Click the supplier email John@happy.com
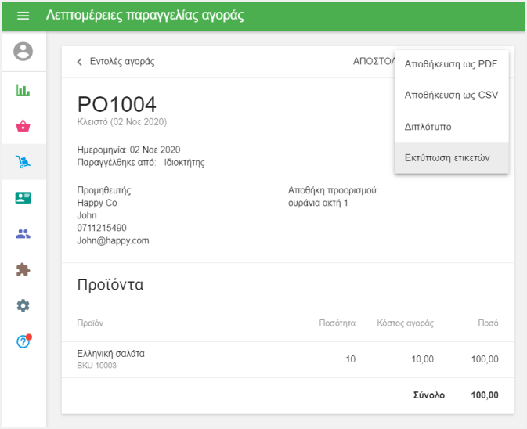527x429 pixels. (113, 240)
